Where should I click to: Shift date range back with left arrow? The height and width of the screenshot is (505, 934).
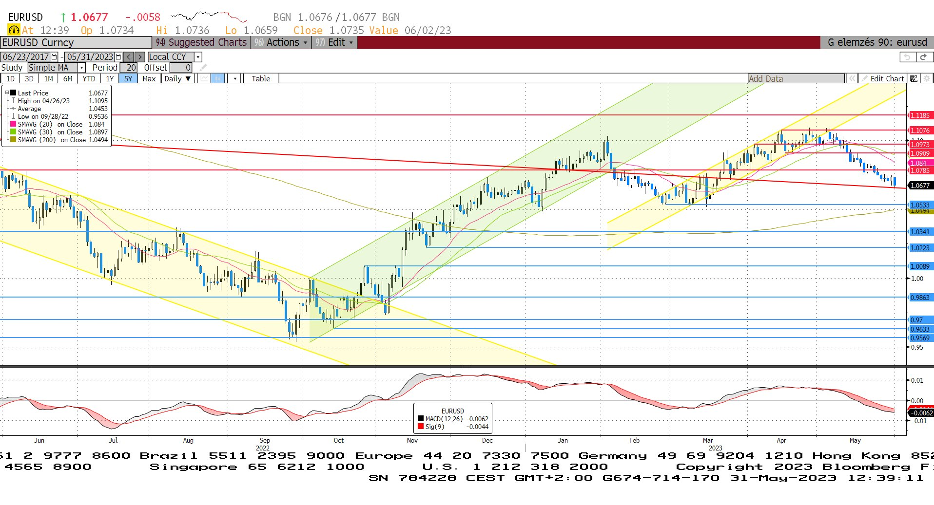128,57
